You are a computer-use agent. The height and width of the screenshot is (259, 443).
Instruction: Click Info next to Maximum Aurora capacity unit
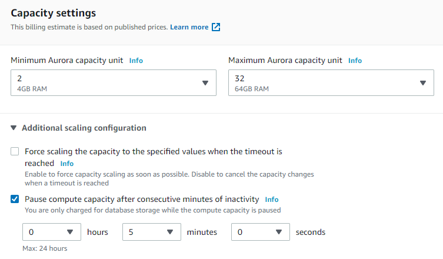coord(355,61)
